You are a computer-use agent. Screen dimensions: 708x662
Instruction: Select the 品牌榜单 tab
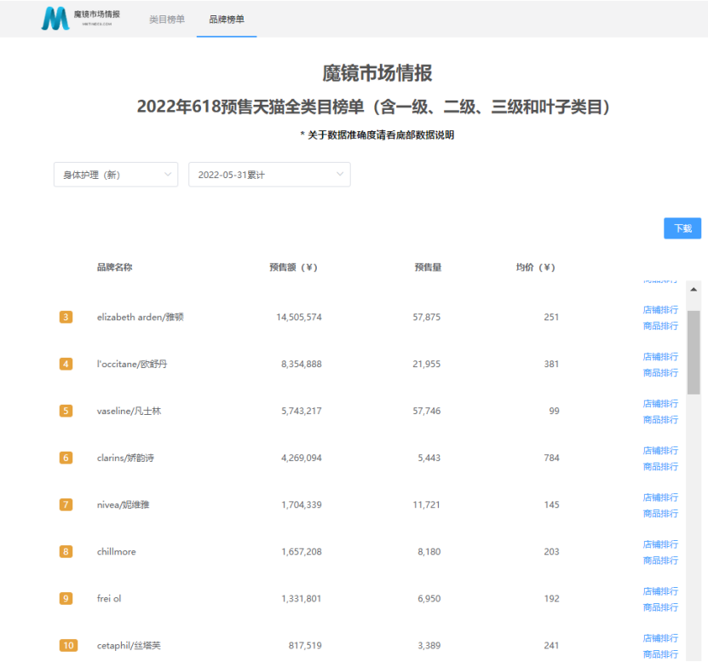[226, 19]
